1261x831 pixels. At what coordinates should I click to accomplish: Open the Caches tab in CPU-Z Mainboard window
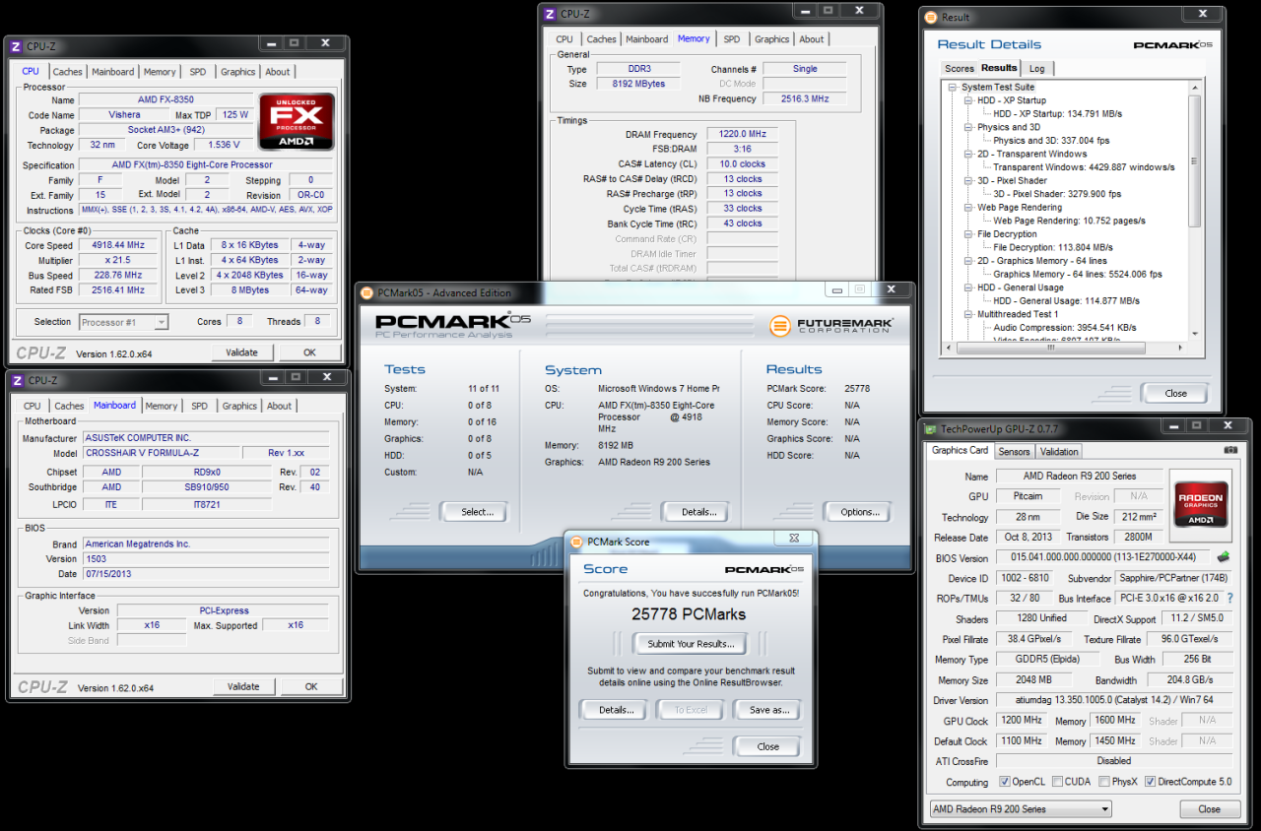click(69, 406)
